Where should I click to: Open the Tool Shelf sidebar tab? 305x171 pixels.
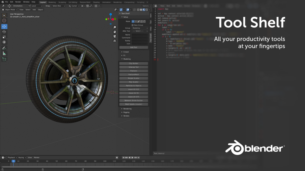(151, 38)
